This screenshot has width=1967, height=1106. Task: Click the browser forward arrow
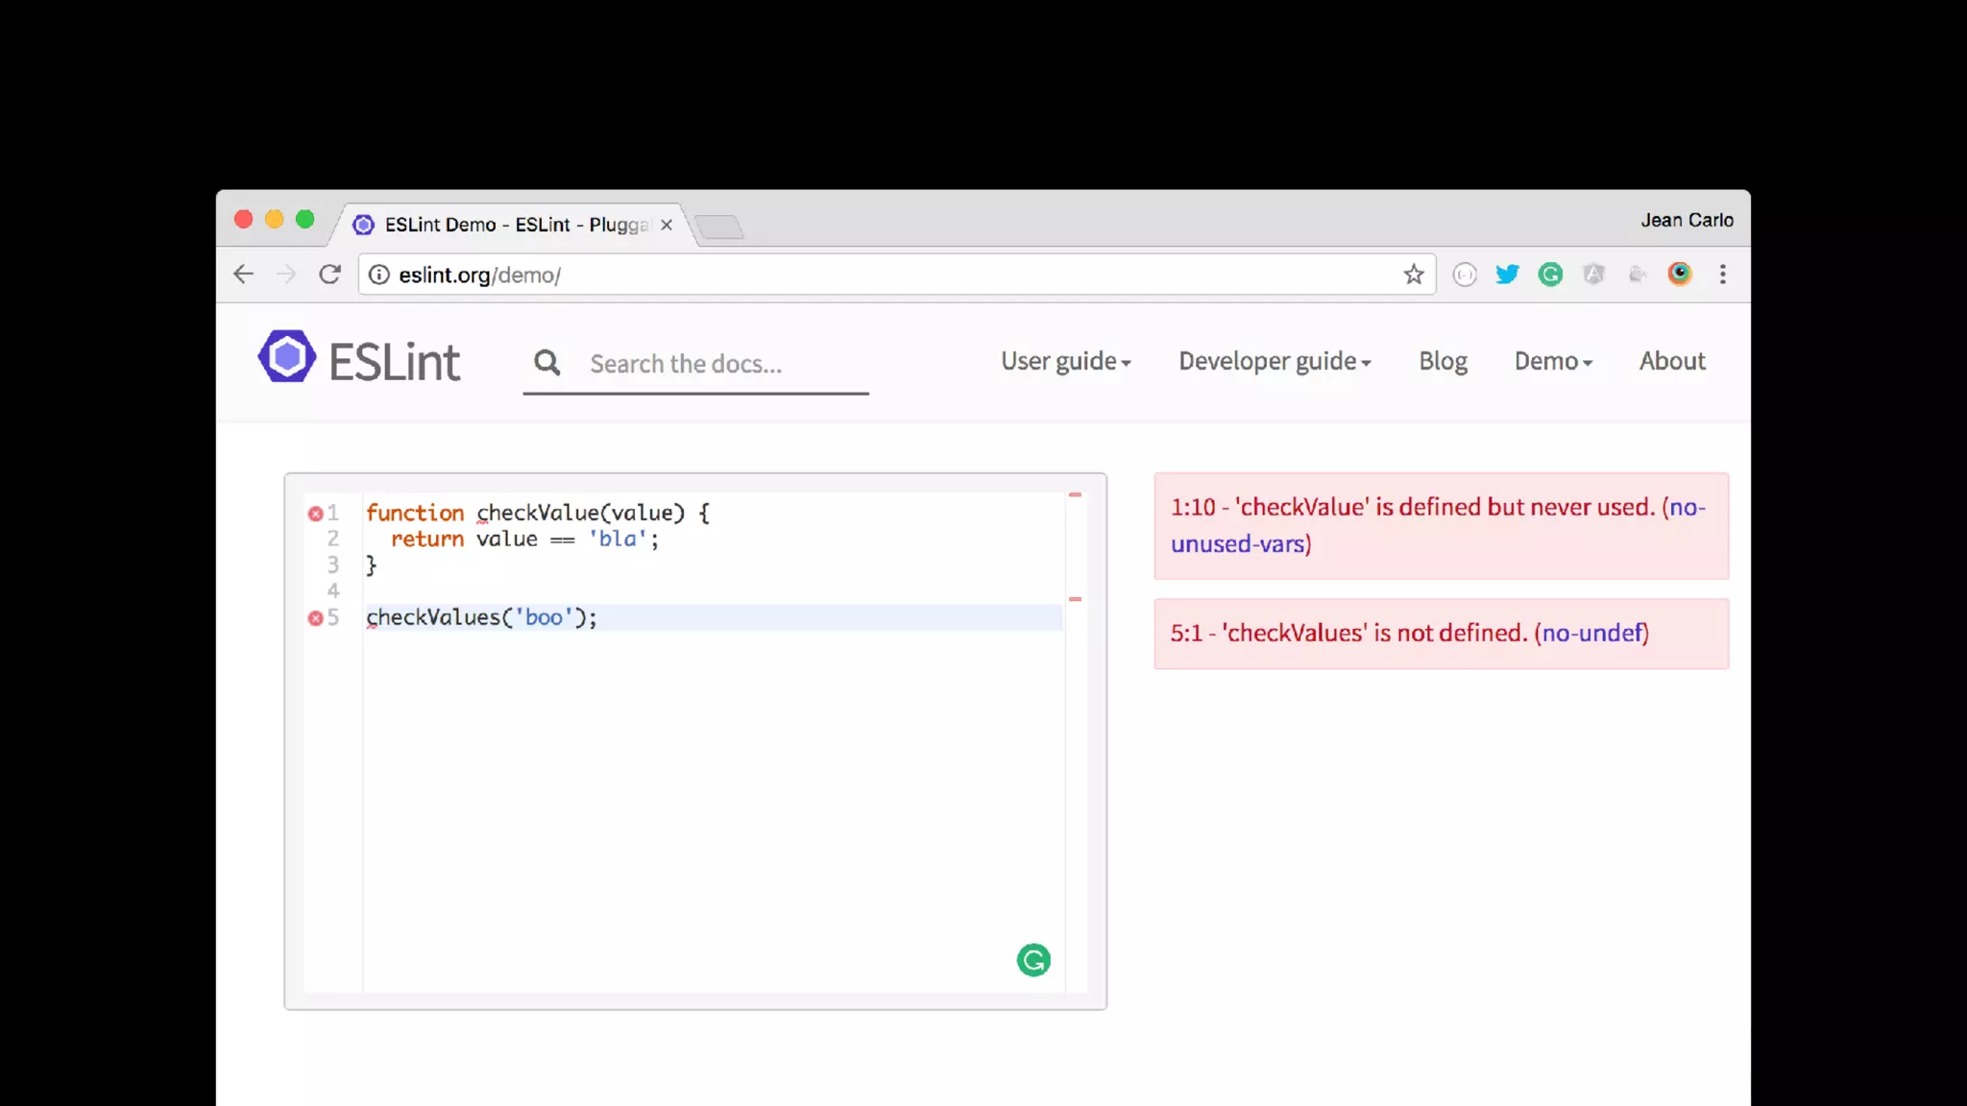[x=286, y=275]
